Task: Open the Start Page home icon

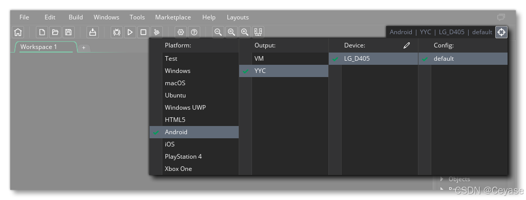Action: [x=18, y=32]
